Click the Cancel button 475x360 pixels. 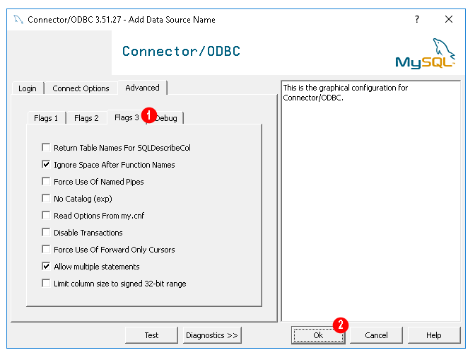(x=376, y=335)
